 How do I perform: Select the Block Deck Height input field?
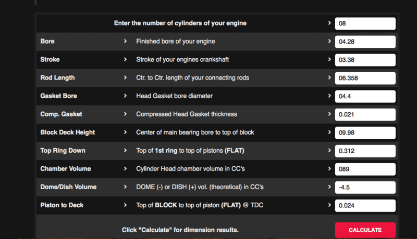tap(365, 132)
